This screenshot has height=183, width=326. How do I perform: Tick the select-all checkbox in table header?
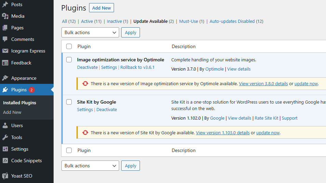click(69, 46)
